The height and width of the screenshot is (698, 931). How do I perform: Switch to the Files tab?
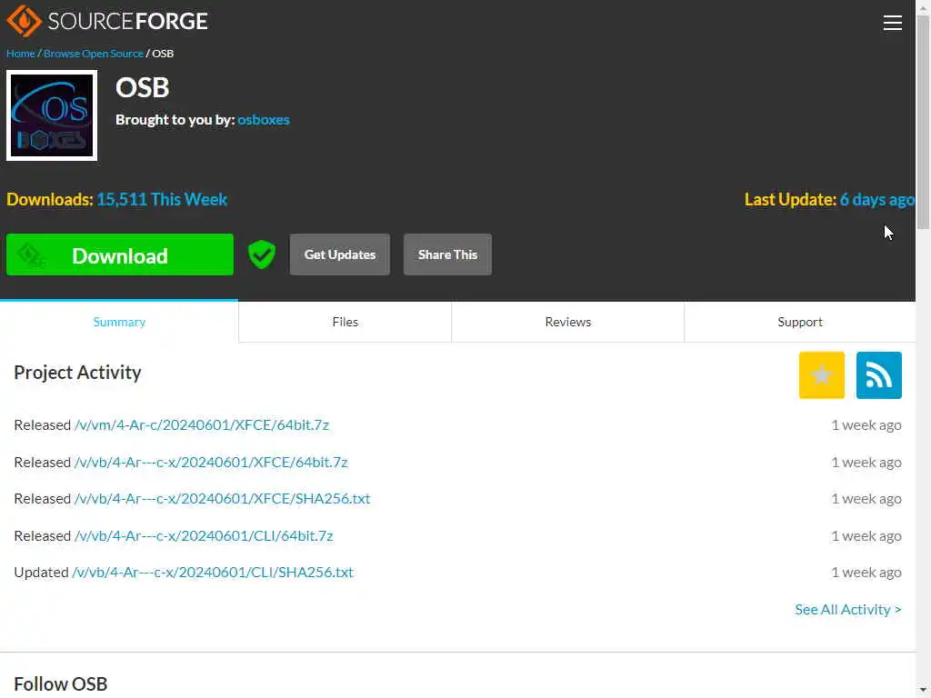tap(345, 322)
